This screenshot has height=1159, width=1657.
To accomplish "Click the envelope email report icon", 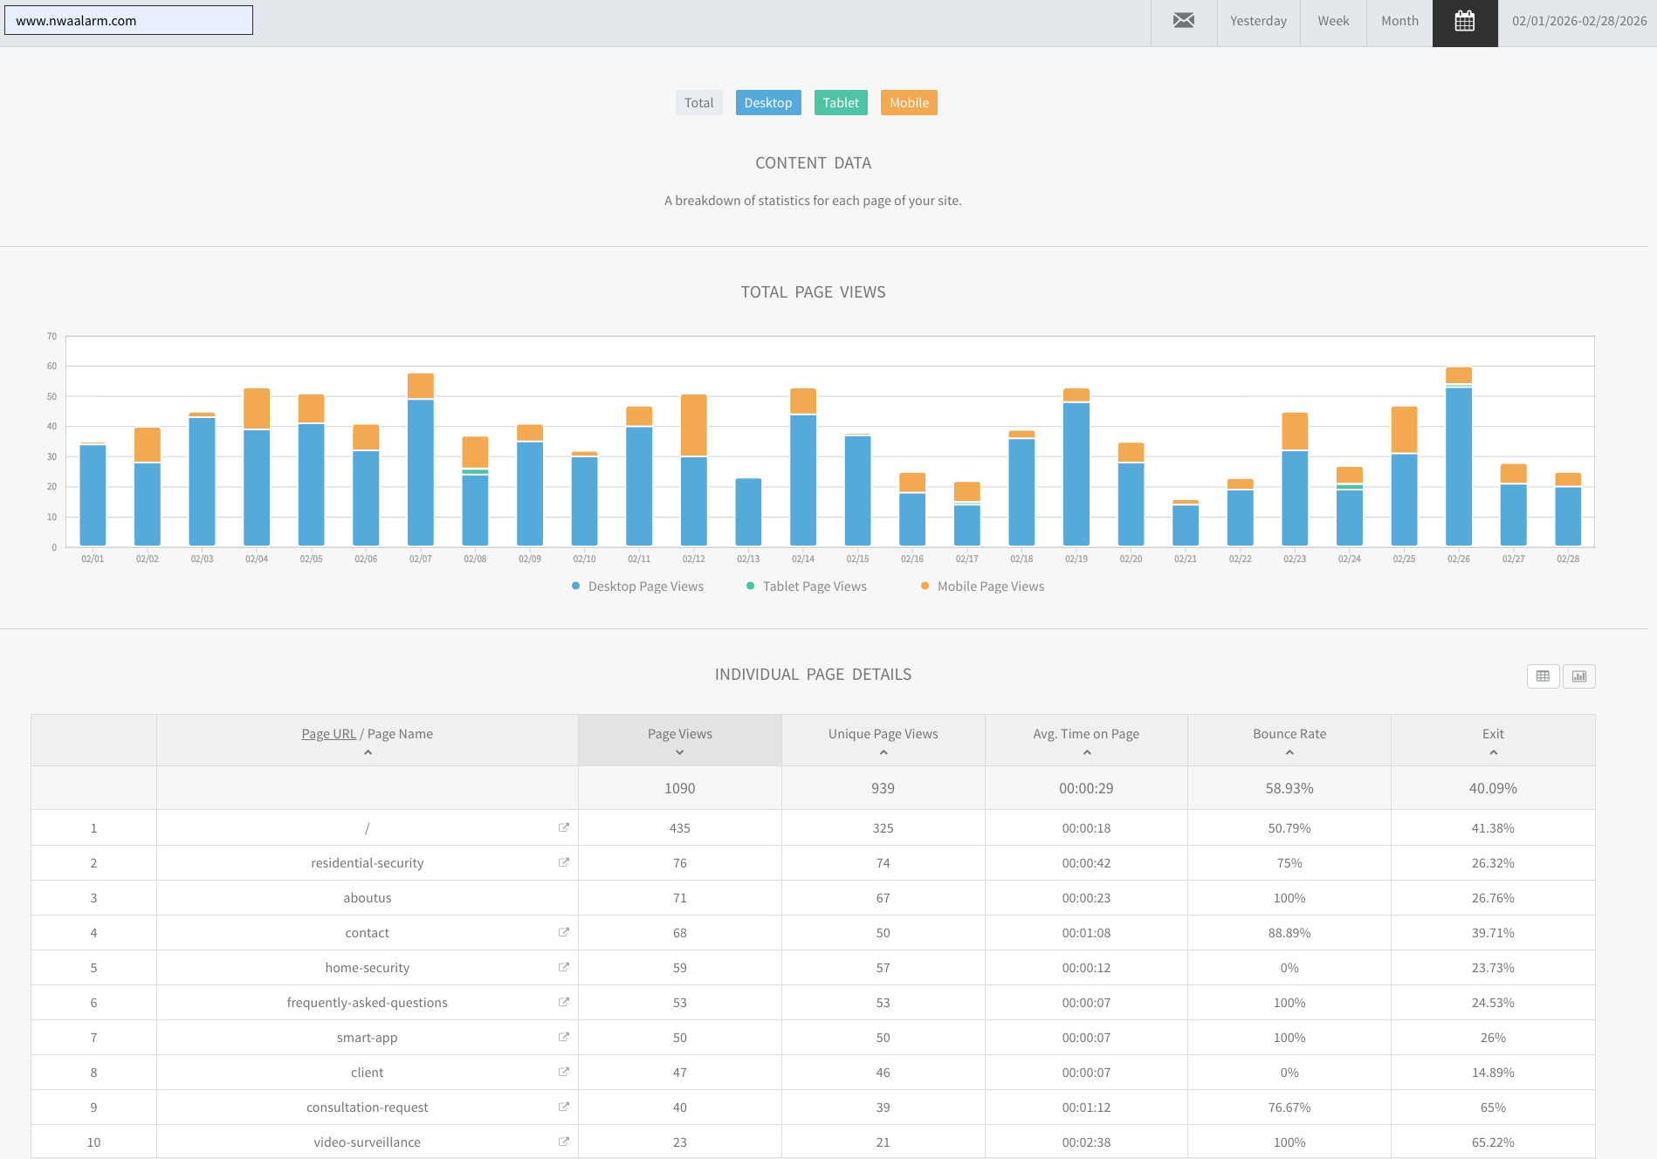I will [x=1183, y=21].
